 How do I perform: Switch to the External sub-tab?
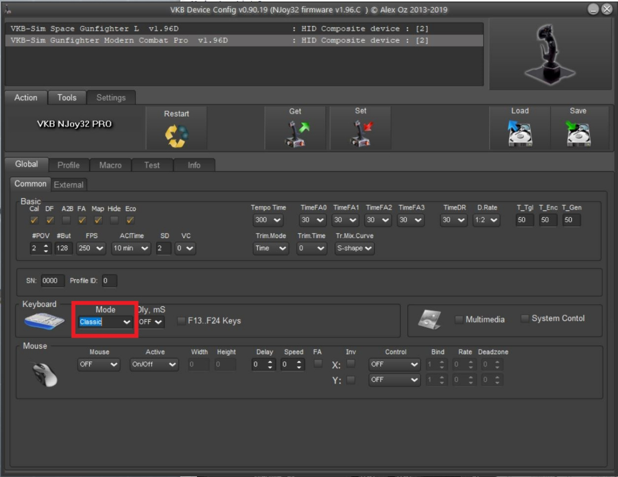[x=68, y=184]
